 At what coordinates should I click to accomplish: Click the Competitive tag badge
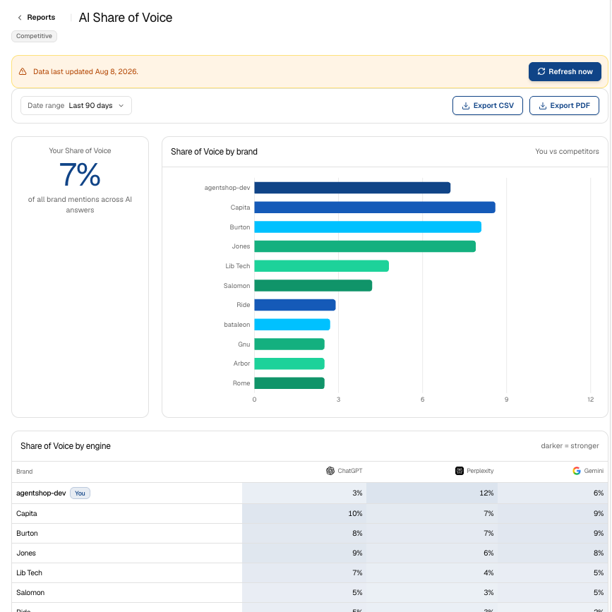[x=34, y=36]
